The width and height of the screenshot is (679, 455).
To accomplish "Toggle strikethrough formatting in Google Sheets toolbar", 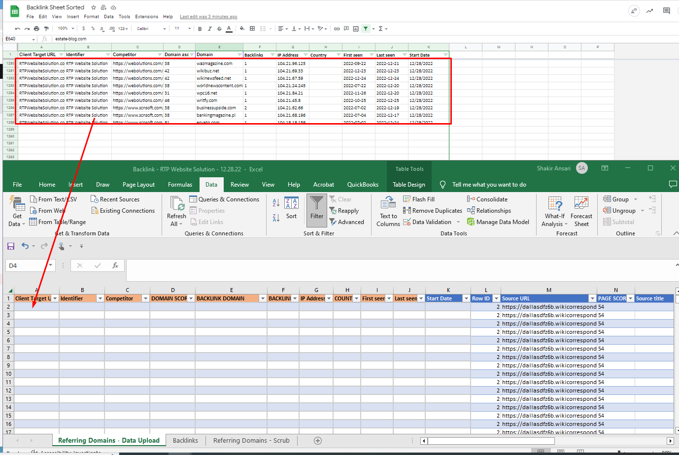I will point(219,29).
